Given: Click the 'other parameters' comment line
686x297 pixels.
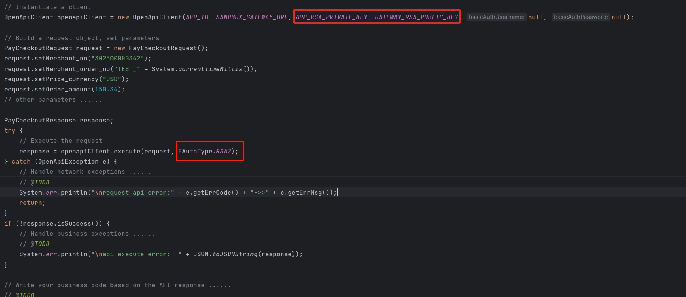Looking at the screenshot, I should pos(53,99).
